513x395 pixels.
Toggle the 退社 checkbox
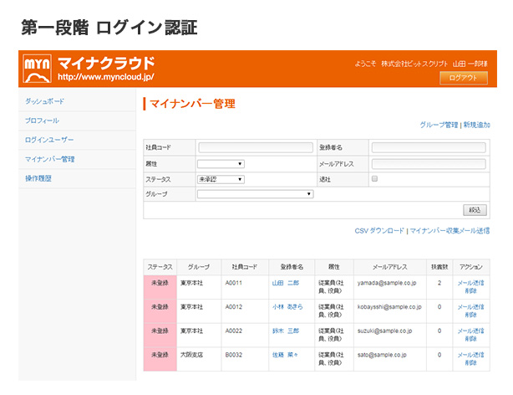point(374,178)
